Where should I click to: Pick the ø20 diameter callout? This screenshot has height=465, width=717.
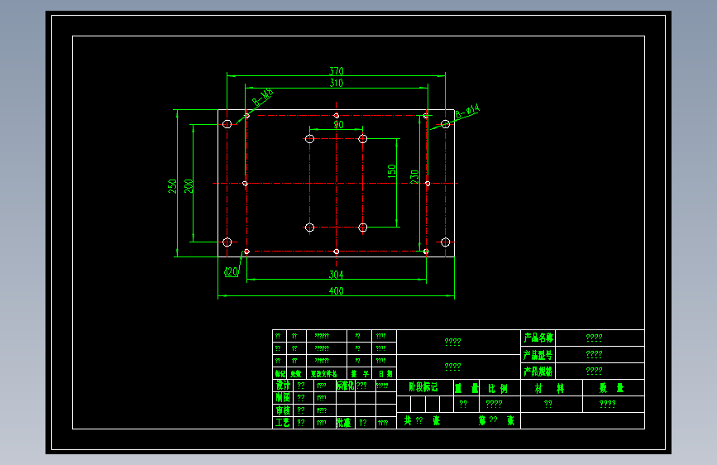231,272
